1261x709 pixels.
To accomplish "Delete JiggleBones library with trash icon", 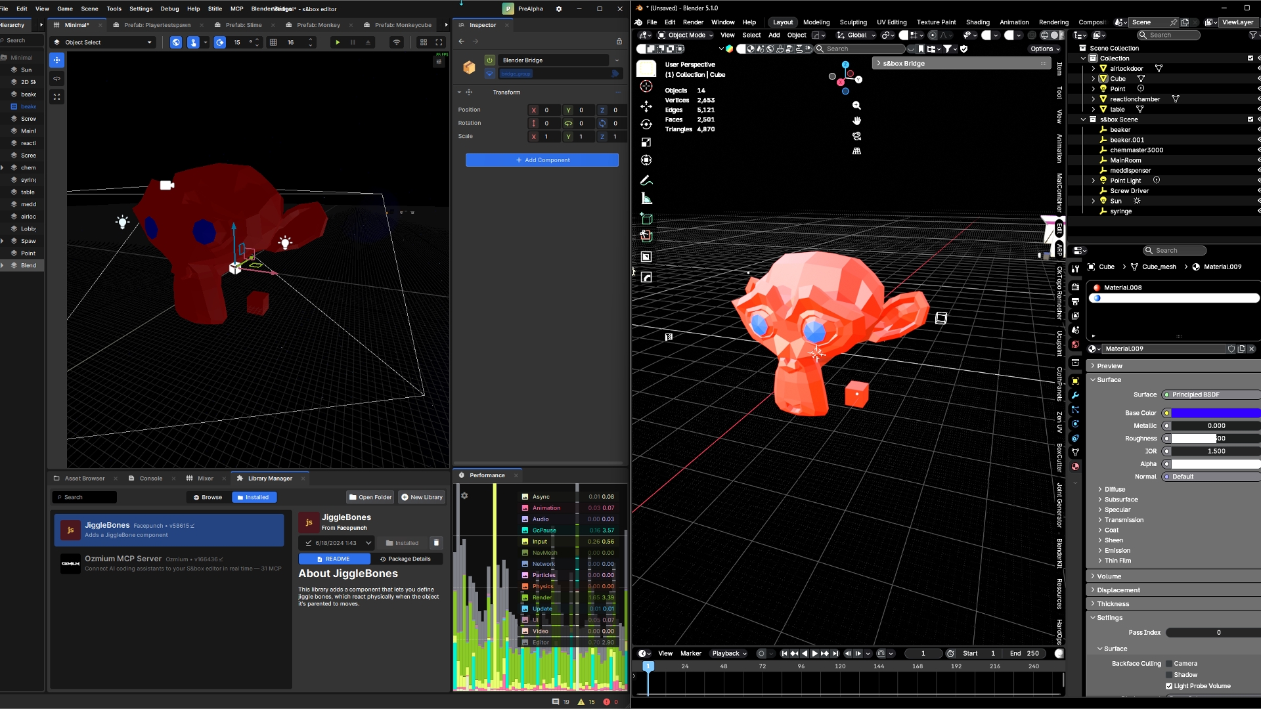I will point(436,543).
